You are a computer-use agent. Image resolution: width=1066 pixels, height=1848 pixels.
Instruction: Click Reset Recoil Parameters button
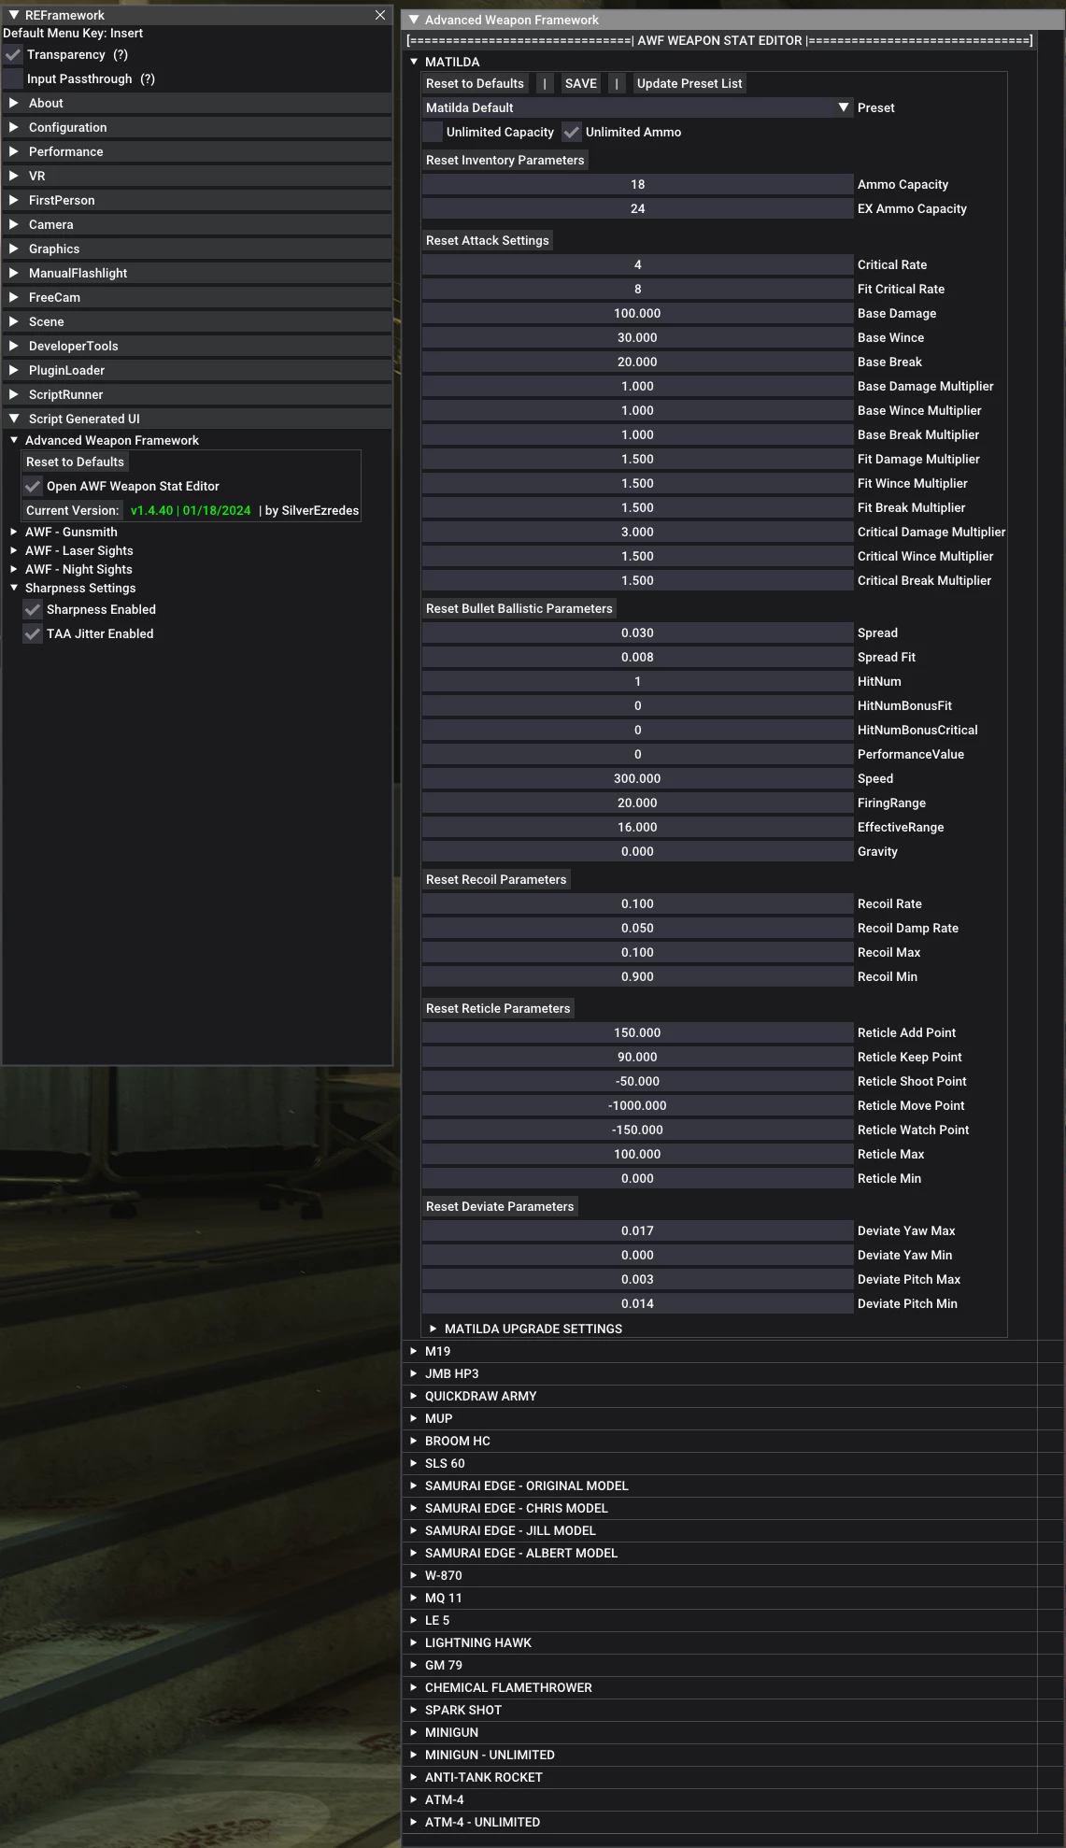click(496, 879)
